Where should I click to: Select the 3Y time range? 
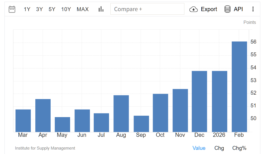tap(39, 9)
